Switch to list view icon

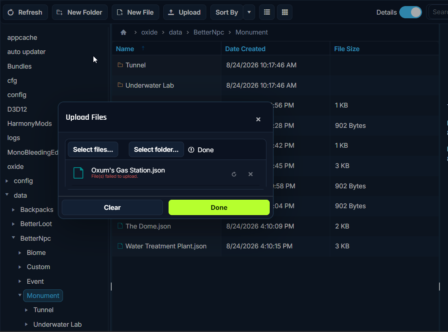pos(267,12)
